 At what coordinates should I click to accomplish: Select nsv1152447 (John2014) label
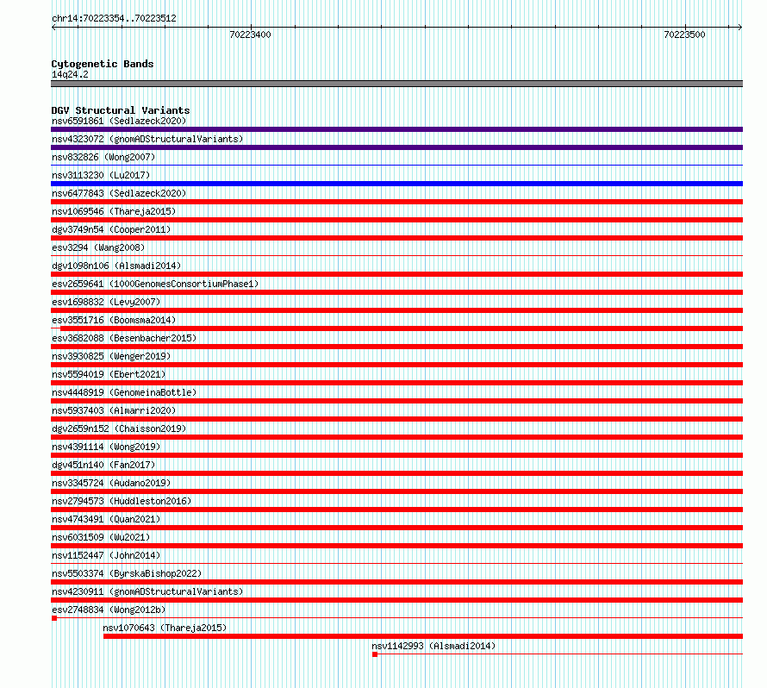click(x=106, y=555)
